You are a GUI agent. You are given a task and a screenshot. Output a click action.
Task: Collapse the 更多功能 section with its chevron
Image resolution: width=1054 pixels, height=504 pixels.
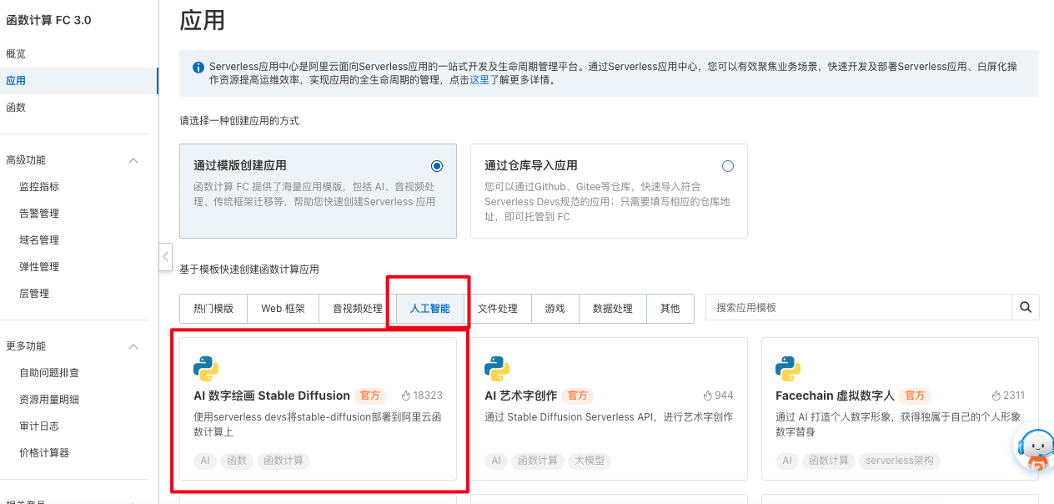tap(133, 346)
